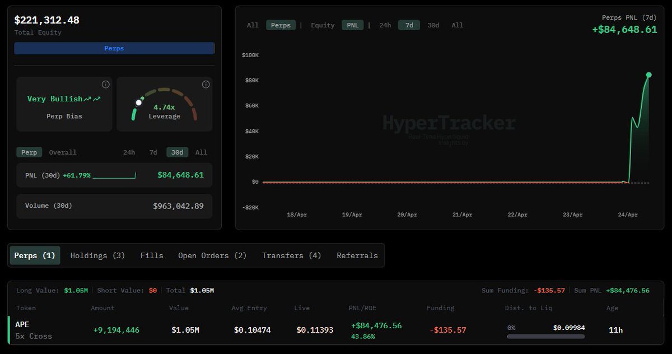The image size is (672, 354).
Task: Open the Fills tab
Action: point(152,255)
